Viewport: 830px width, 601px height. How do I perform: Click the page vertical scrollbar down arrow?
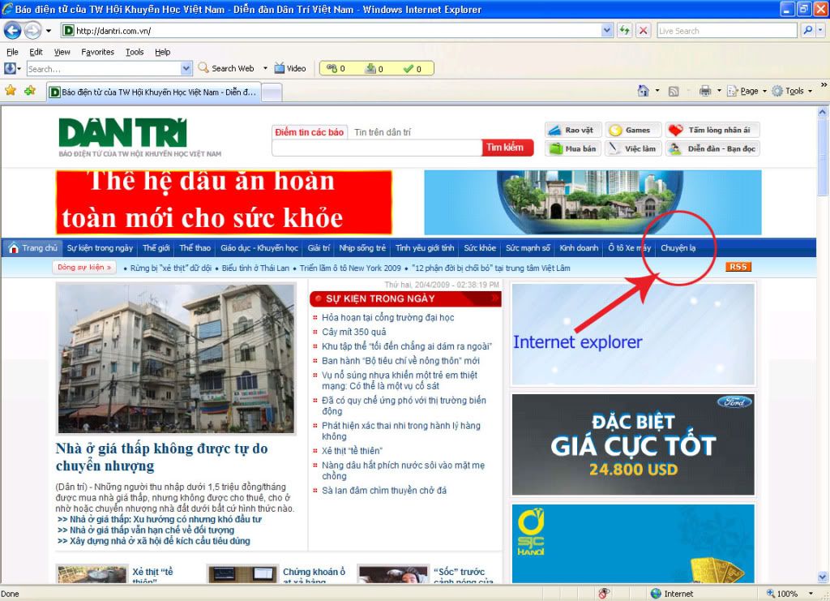822,577
